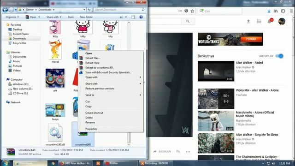
Task: Click the New folder toolbar button
Action: (x=86, y=17)
